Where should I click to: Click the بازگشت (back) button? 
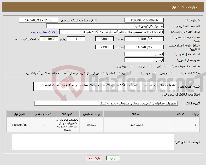click(95, 158)
